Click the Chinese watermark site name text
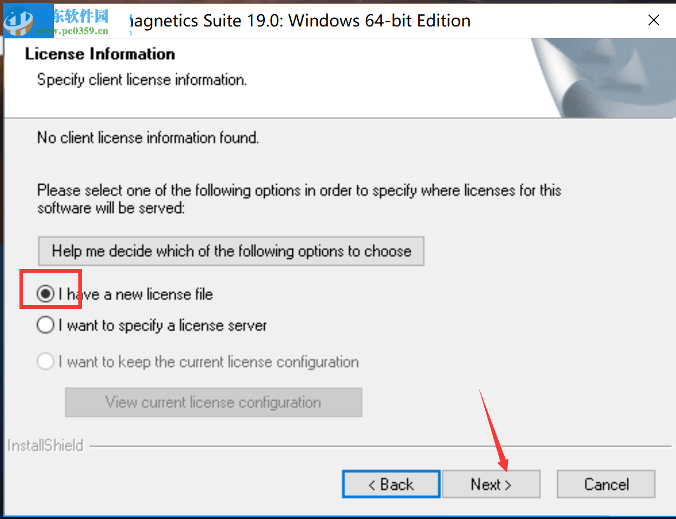This screenshot has height=519, width=676. 81,16
